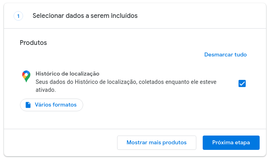Click the document icon beside Vários formatos
Viewport: 270px width, 159px height.
coord(28,105)
